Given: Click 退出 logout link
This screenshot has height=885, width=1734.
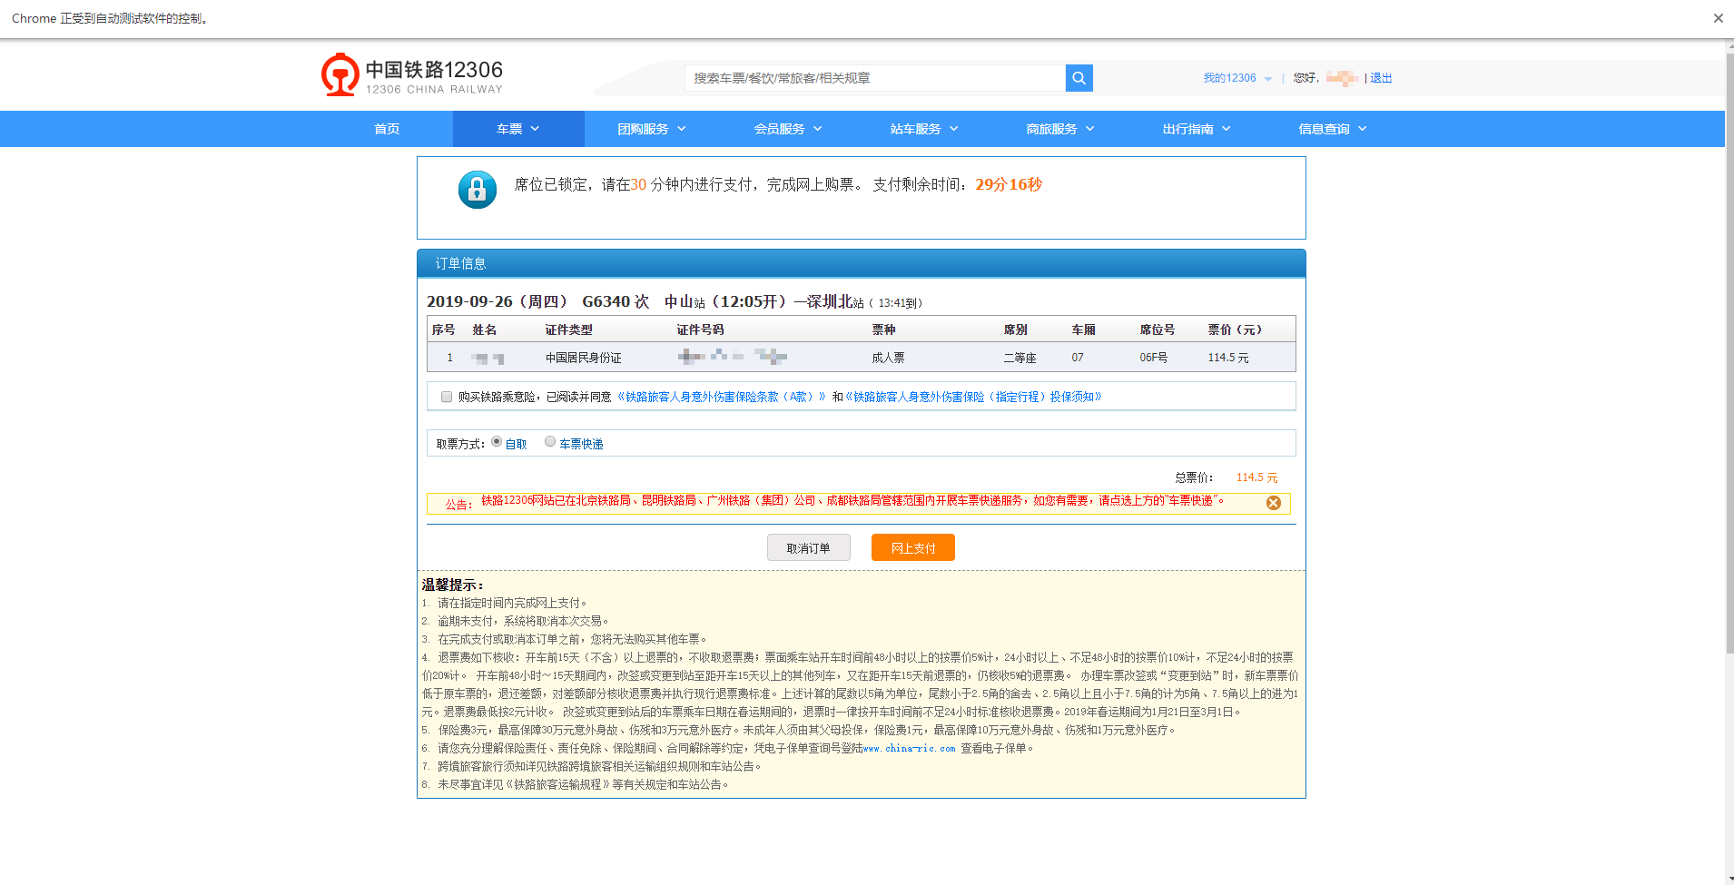Looking at the screenshot, I should pos(1381,78).
